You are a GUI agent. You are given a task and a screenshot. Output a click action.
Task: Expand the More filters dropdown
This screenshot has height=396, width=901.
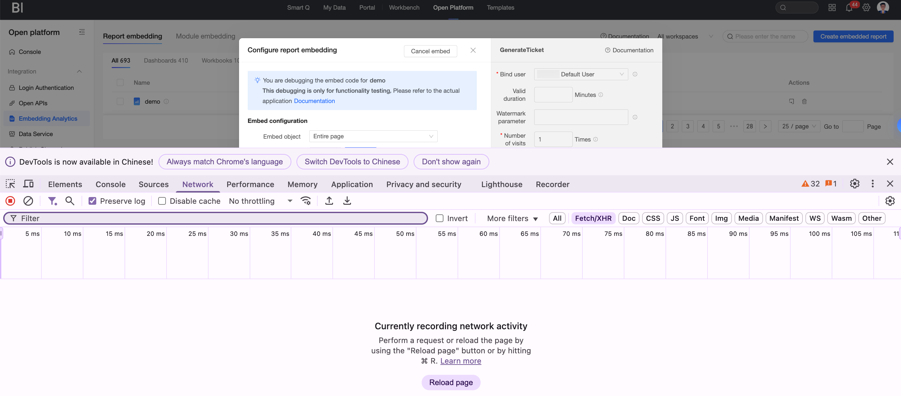512,218
